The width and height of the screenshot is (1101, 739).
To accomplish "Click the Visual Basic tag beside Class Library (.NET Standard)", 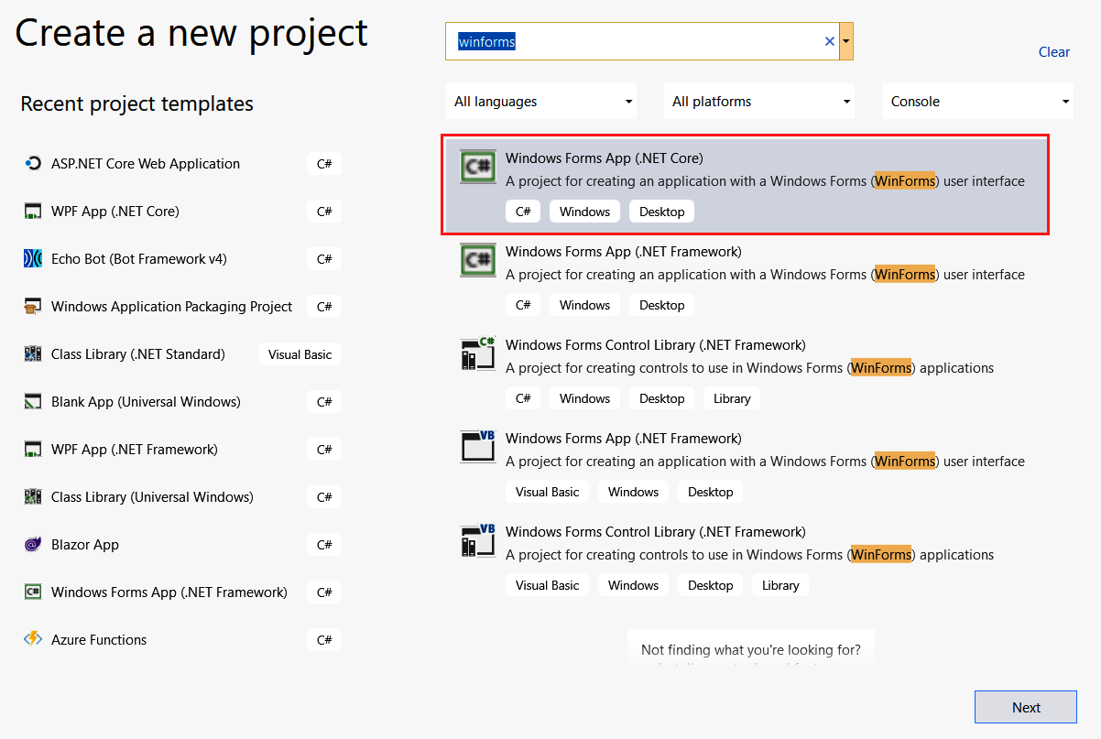I will 300,354.
